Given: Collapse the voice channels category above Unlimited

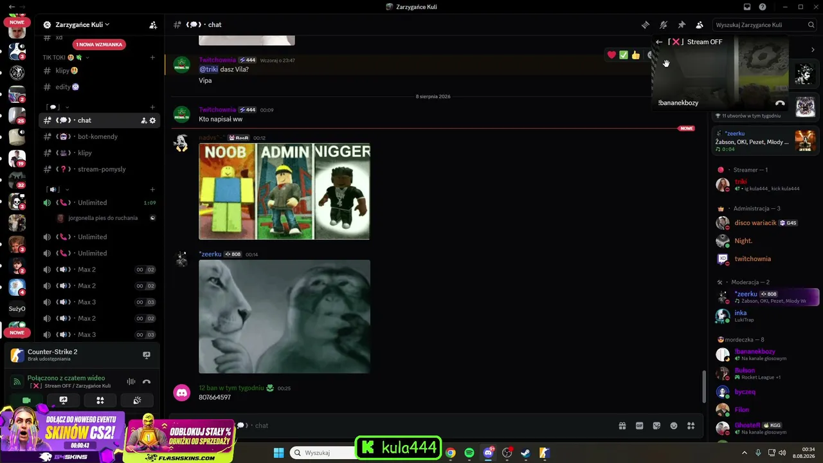Looking at the screenshot, I should (x=57, y=190).
